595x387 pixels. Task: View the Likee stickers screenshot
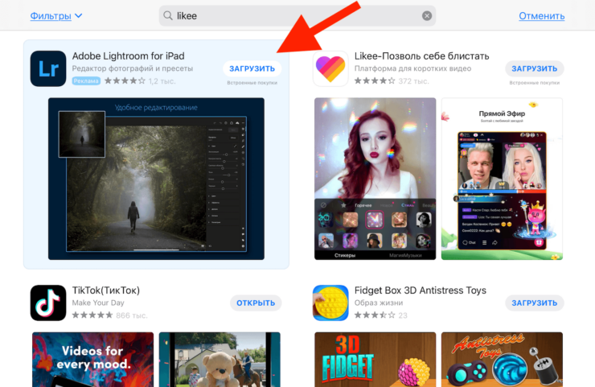(x=375, y=179)
